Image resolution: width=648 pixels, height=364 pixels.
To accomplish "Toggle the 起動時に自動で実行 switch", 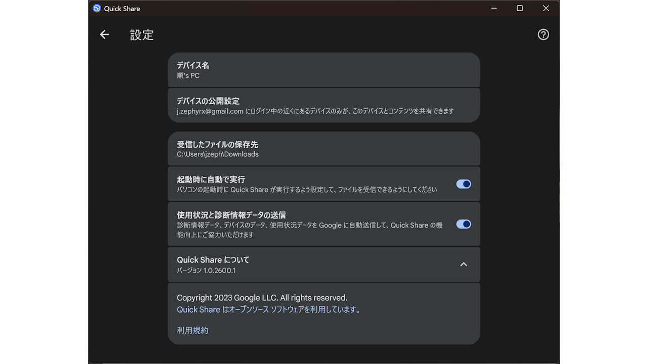I will coord(464,184).
